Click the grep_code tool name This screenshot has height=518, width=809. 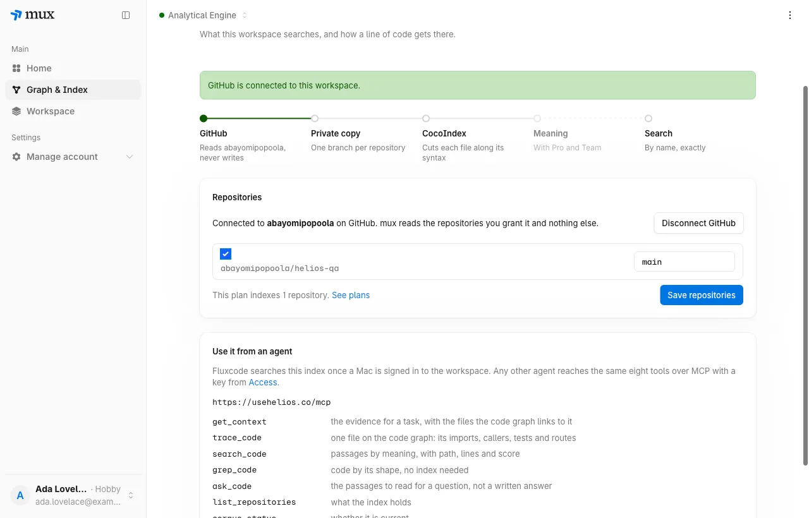[234, 470]
